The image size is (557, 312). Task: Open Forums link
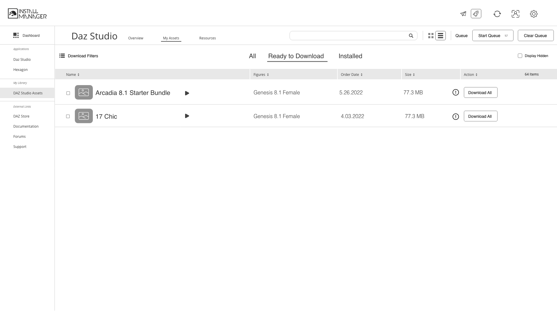click(x=19, y=136)
